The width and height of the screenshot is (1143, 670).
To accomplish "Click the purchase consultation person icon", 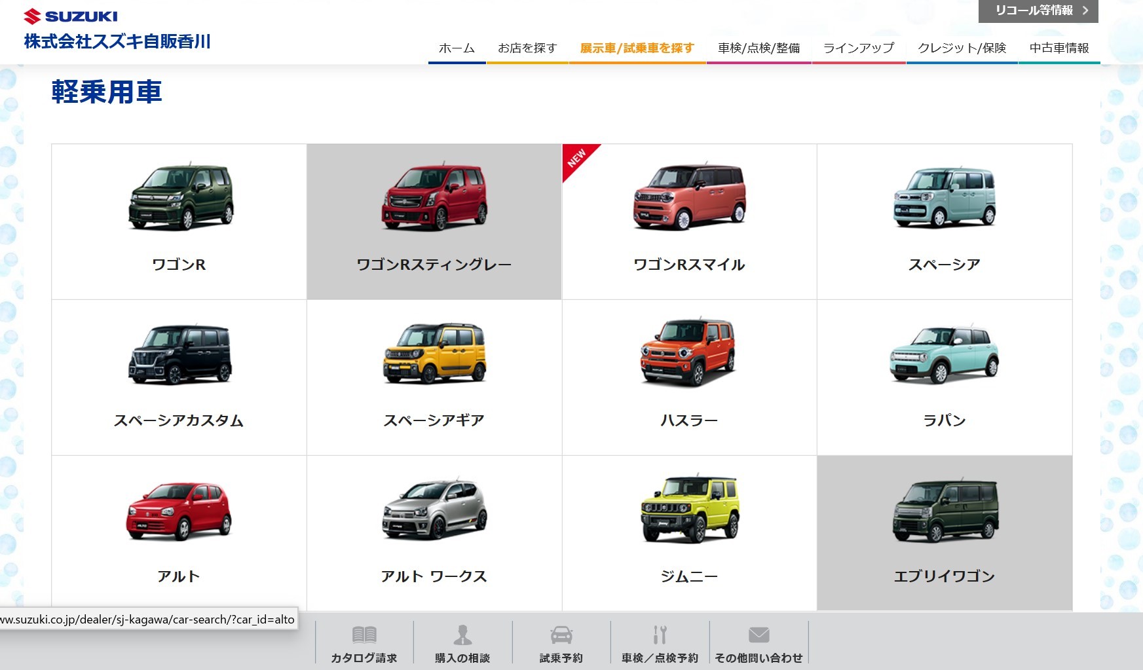I will tap(462, 635).
